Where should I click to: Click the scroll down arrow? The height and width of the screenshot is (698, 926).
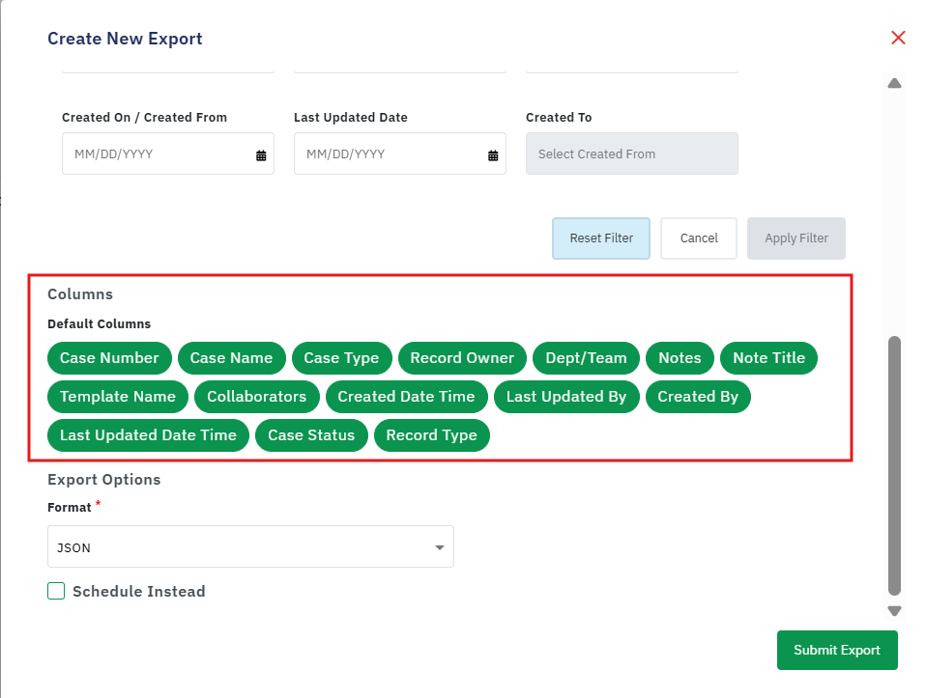tap(894, 611)
